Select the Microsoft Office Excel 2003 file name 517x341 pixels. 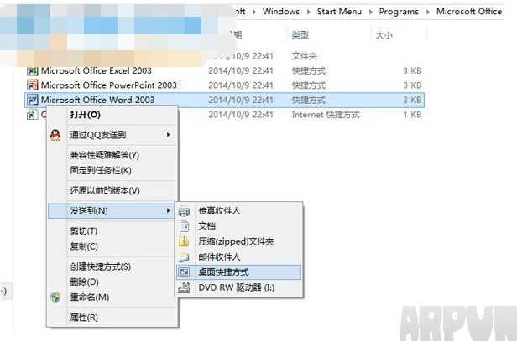(x=97, y=70)
